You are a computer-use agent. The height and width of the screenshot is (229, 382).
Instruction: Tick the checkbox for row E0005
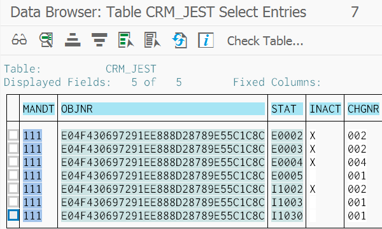click(13, 175)
